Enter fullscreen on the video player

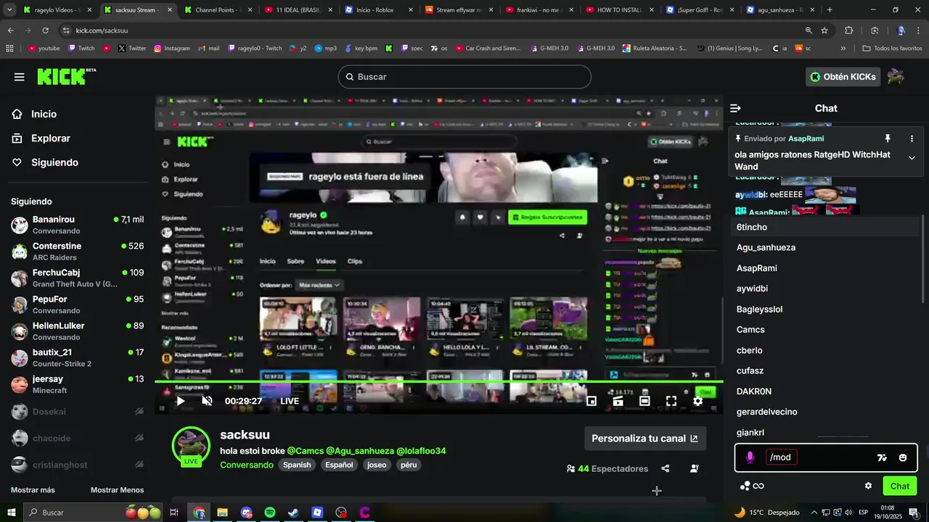point(671,401)
